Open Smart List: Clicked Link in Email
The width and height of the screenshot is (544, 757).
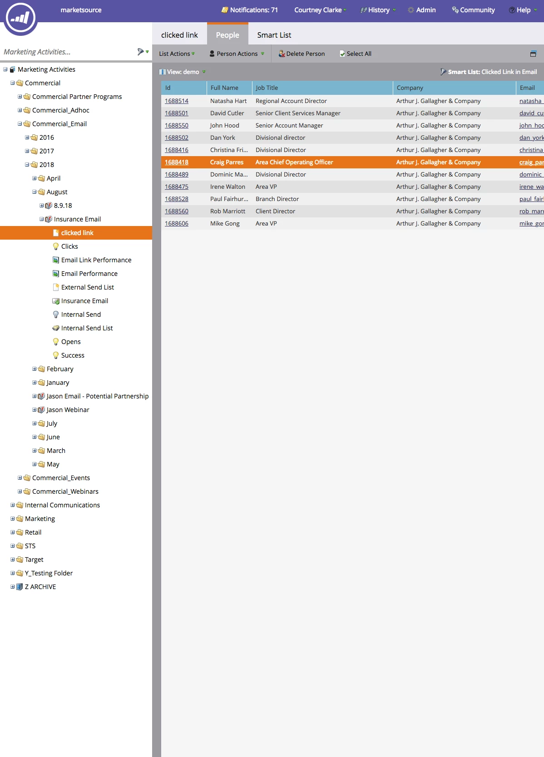click(x=489, y=72)
